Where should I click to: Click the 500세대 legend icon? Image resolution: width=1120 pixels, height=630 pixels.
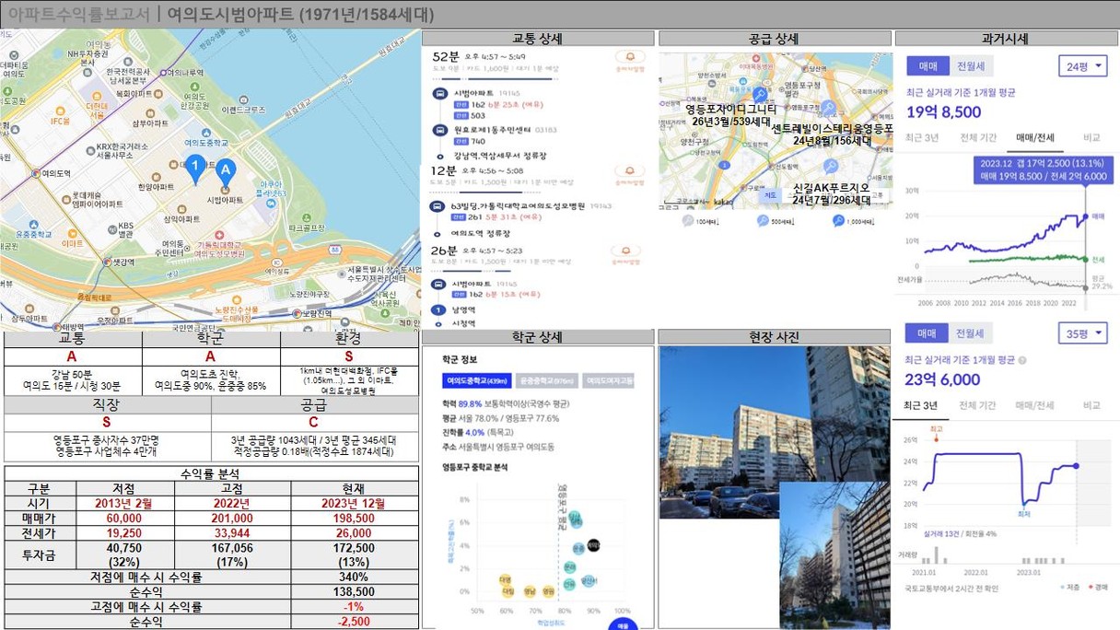[763, 221]
